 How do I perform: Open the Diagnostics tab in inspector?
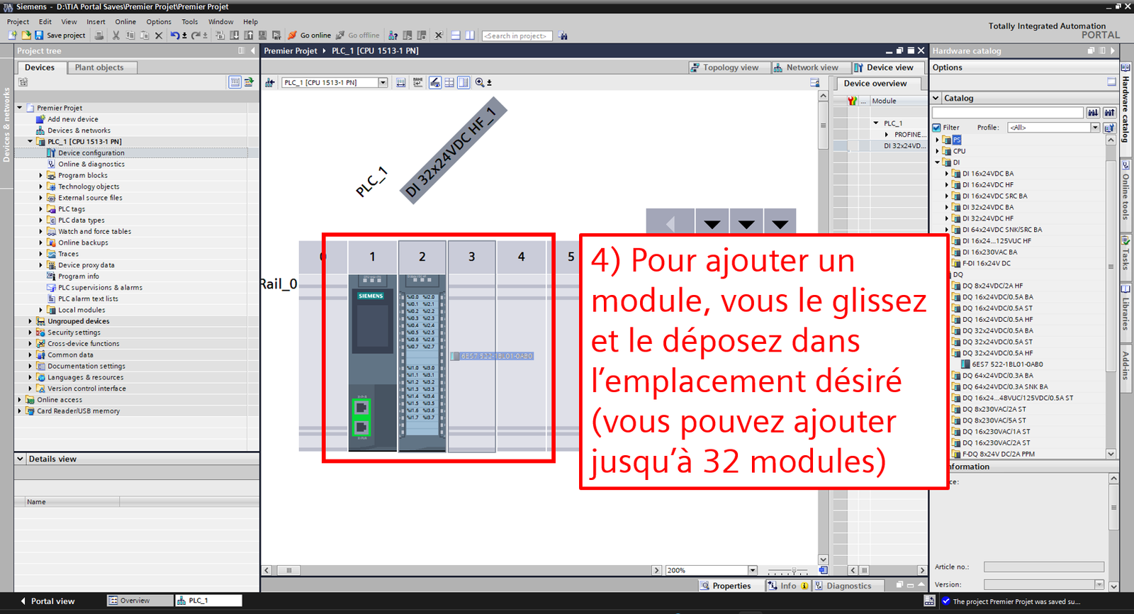(x=848, y=586)
